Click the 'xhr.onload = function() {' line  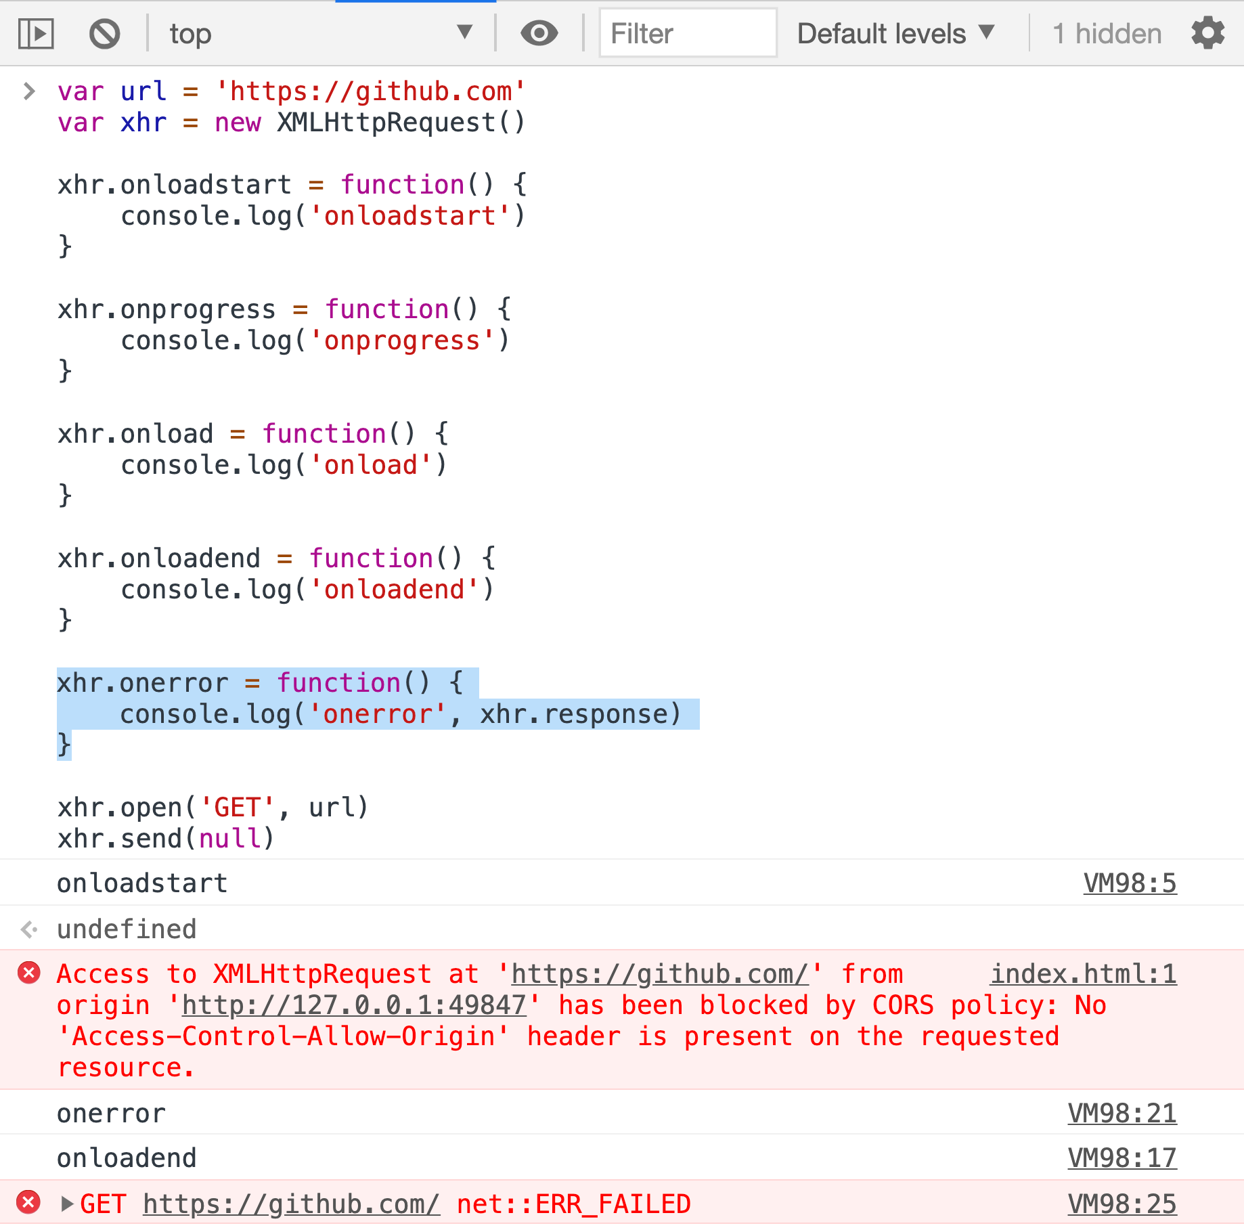252,433
